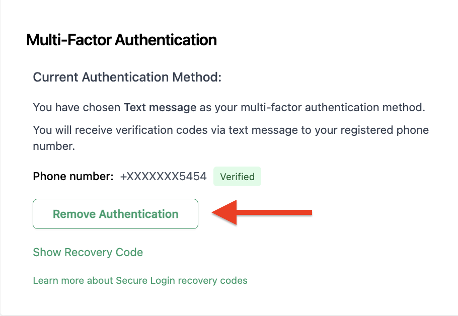Open the Show Recovery Code link

88,252
